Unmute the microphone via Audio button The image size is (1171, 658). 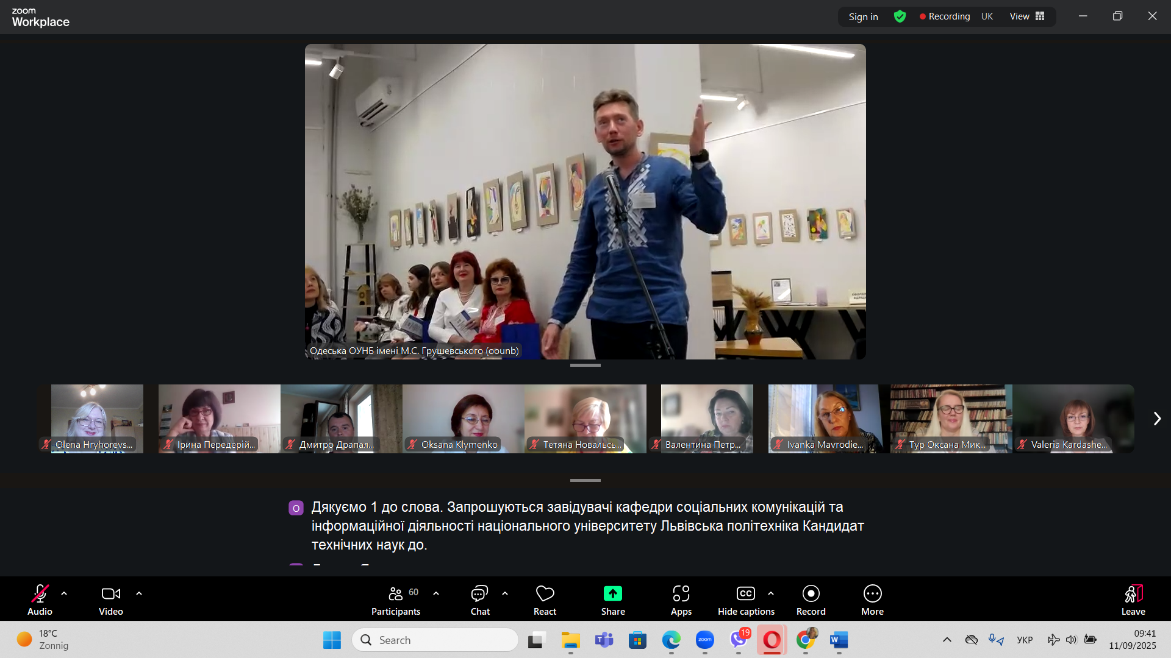pos(40,600)
